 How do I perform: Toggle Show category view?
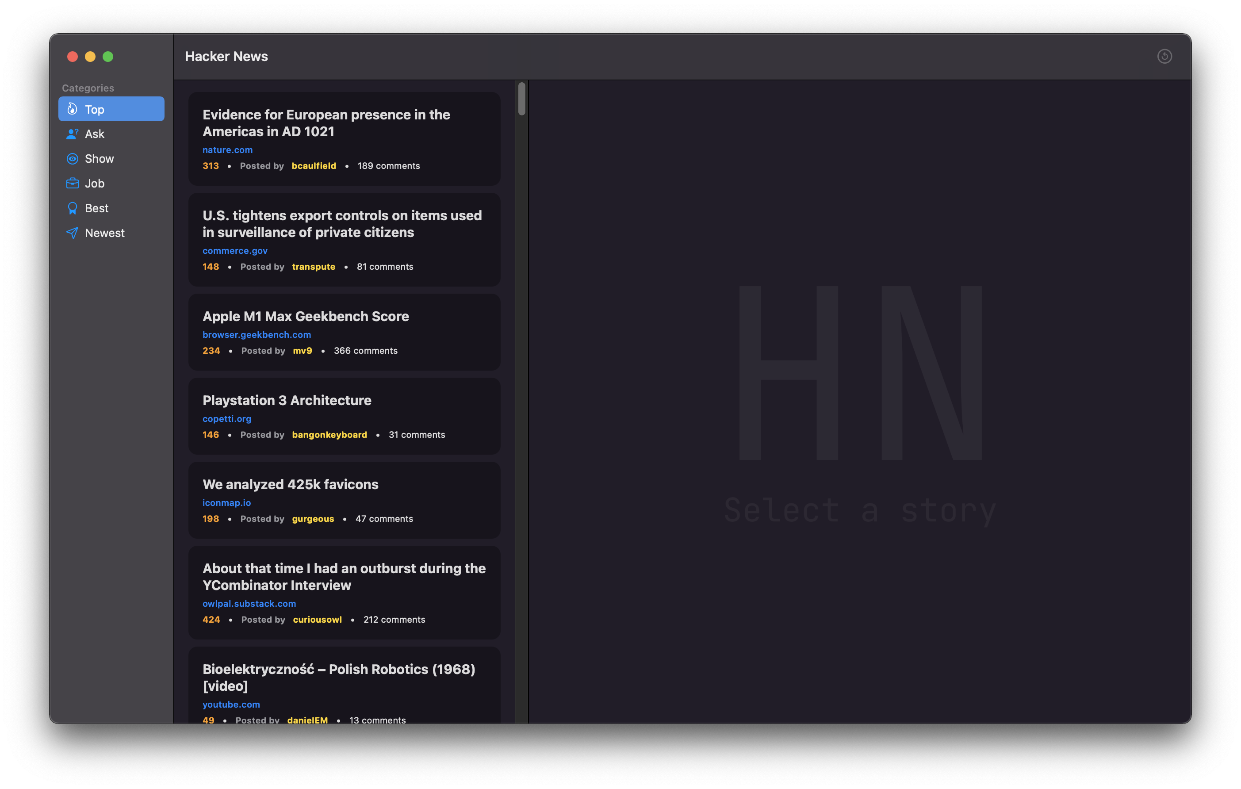(x=99, y=157)
